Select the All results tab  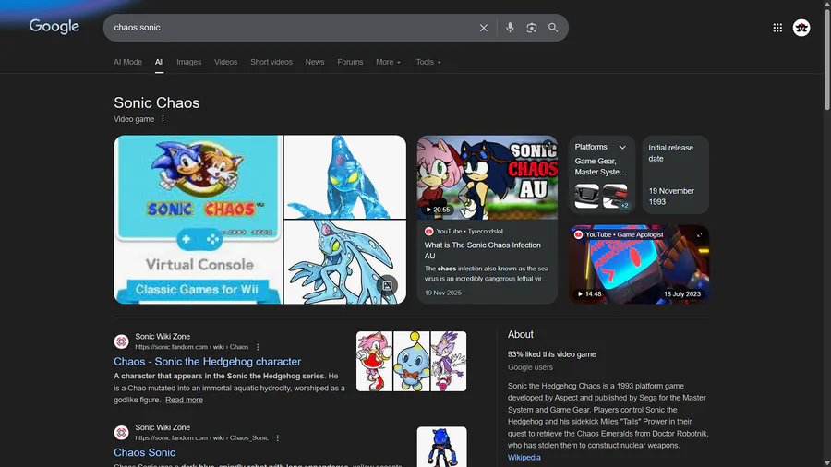tap(159, 62)
